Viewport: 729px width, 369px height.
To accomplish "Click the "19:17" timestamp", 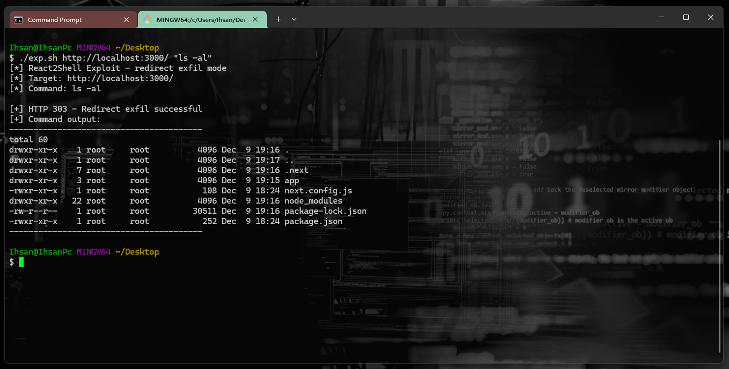I will [x=267, y=160].
